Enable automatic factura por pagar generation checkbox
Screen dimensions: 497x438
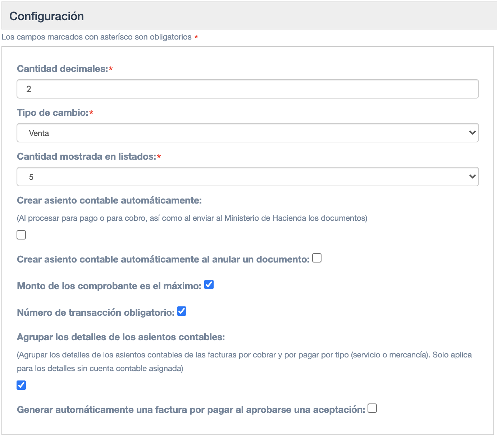(372, 408)
